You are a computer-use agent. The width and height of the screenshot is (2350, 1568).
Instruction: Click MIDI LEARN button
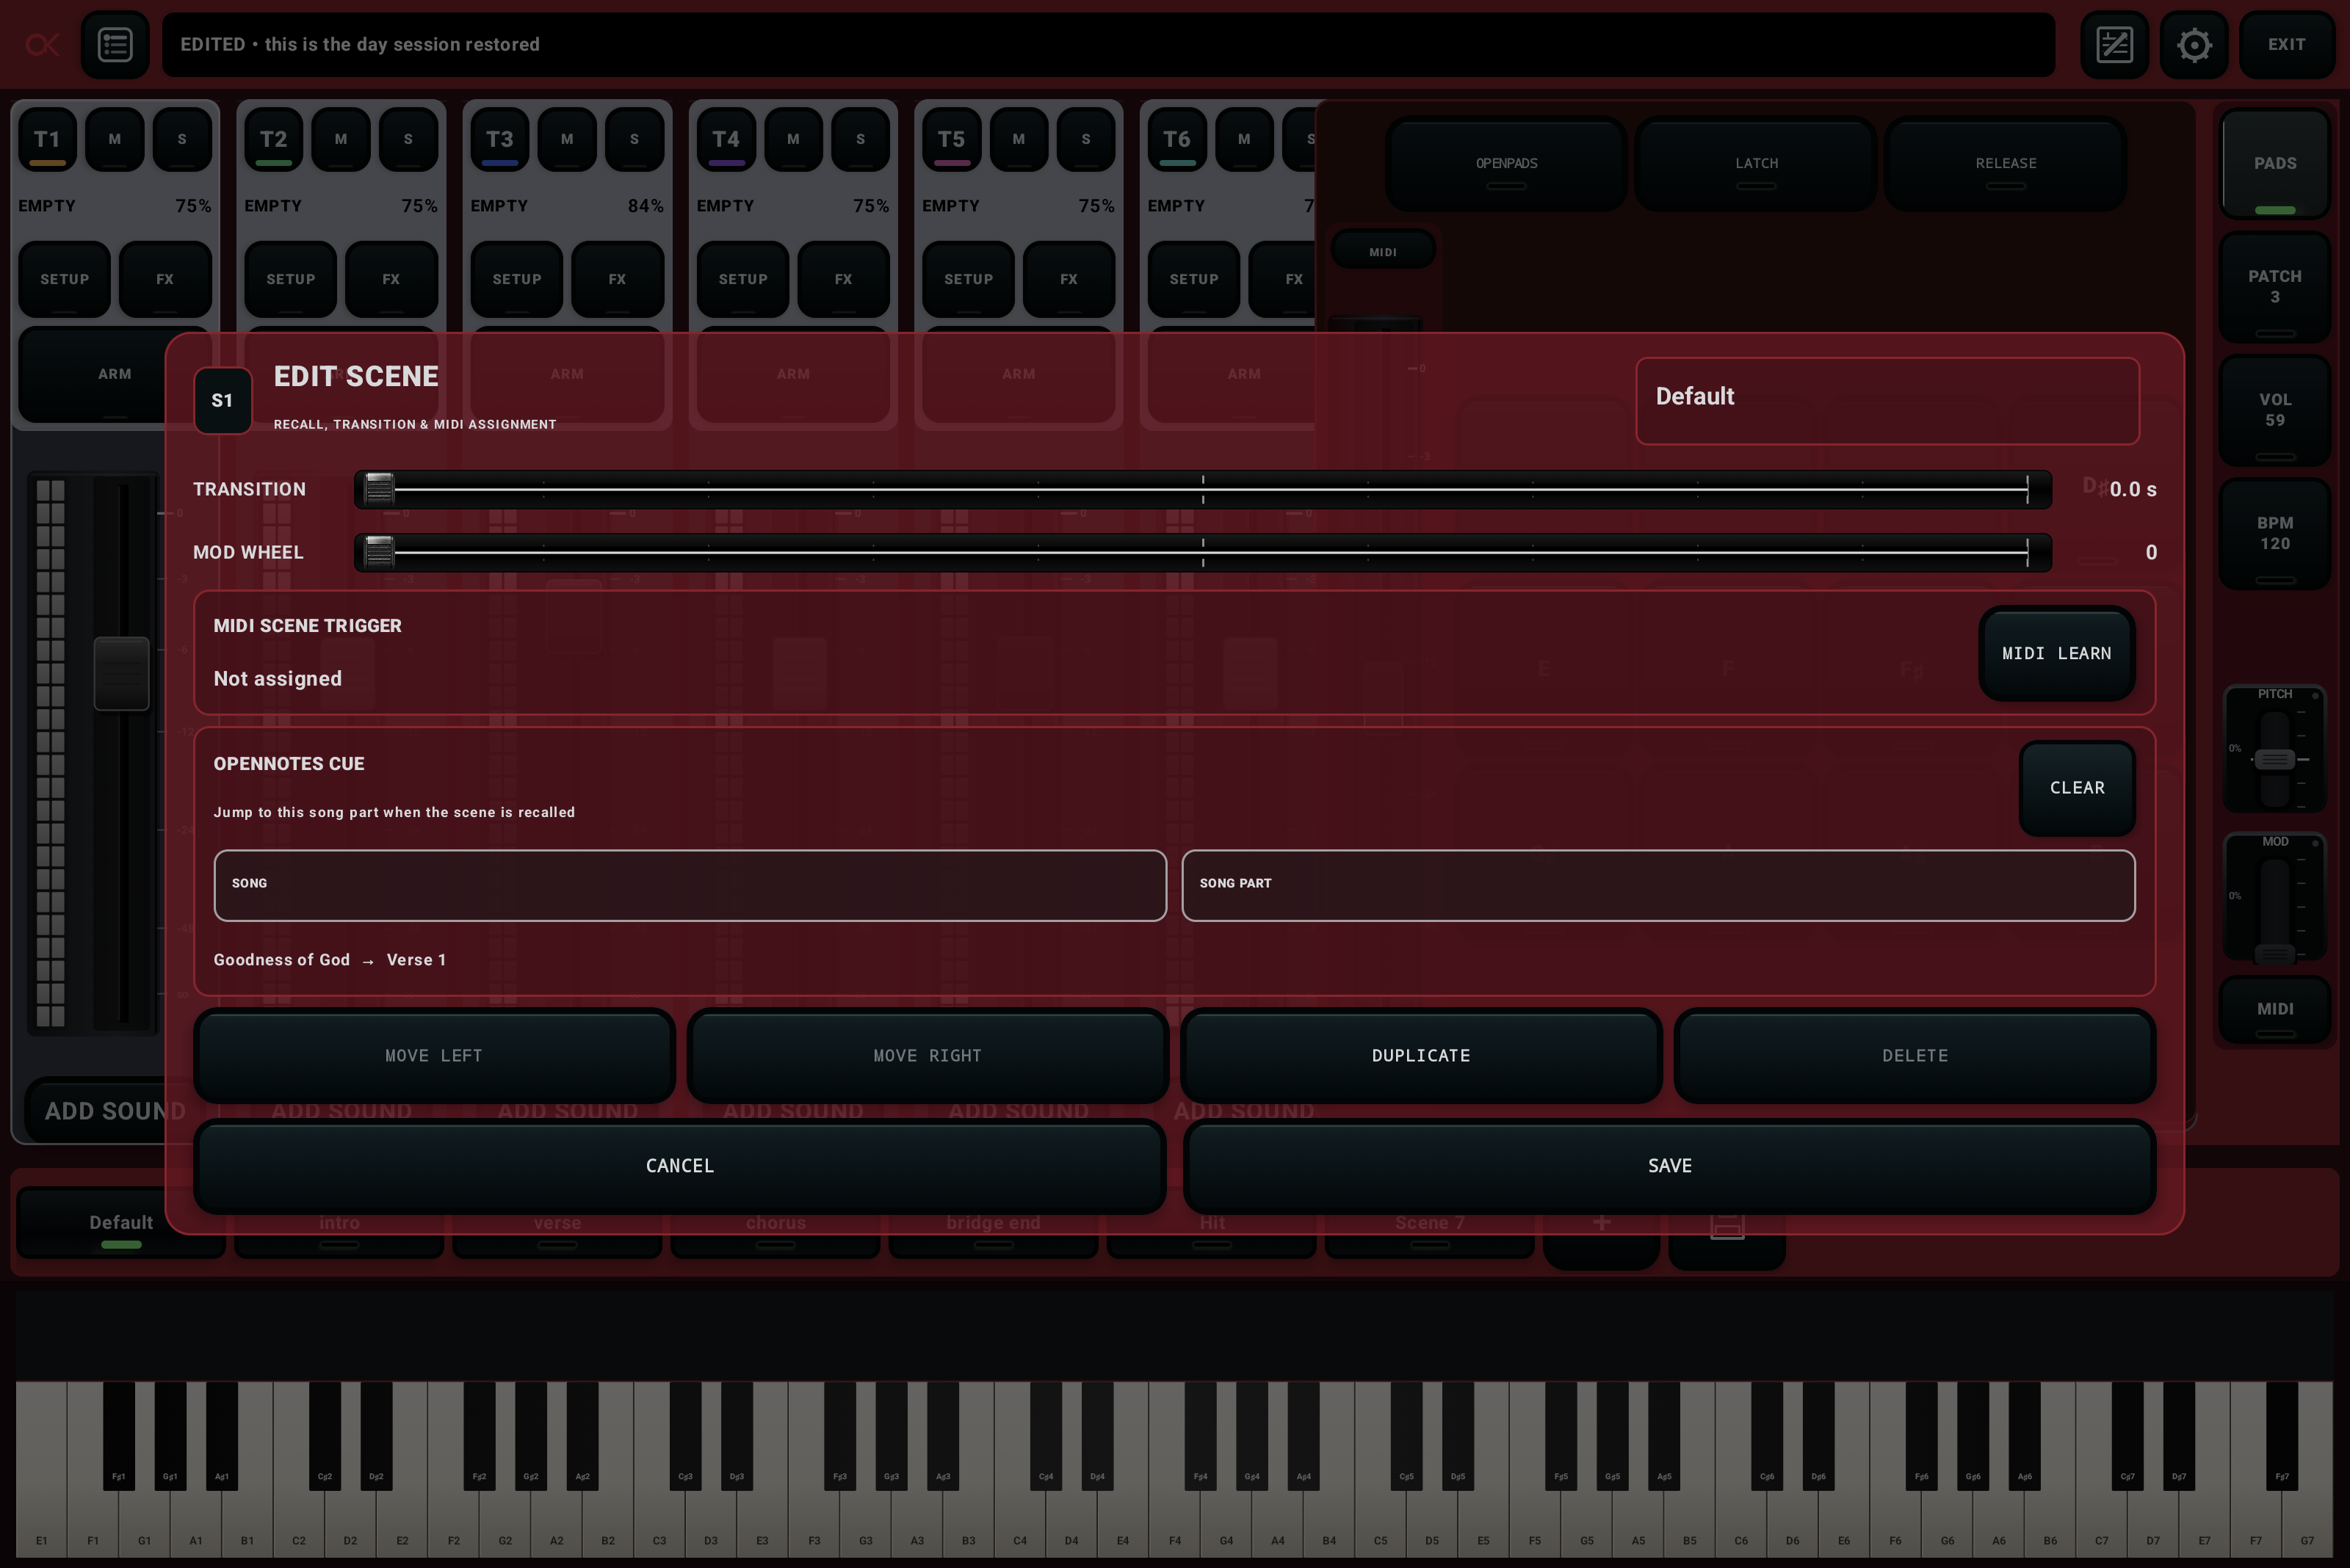tap(2056, 653)
